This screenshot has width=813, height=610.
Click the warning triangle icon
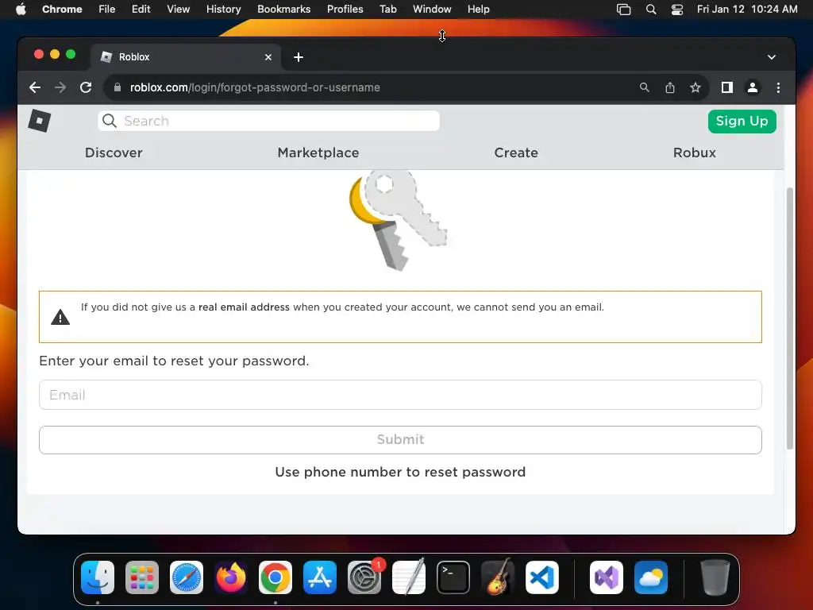point(60,317)
